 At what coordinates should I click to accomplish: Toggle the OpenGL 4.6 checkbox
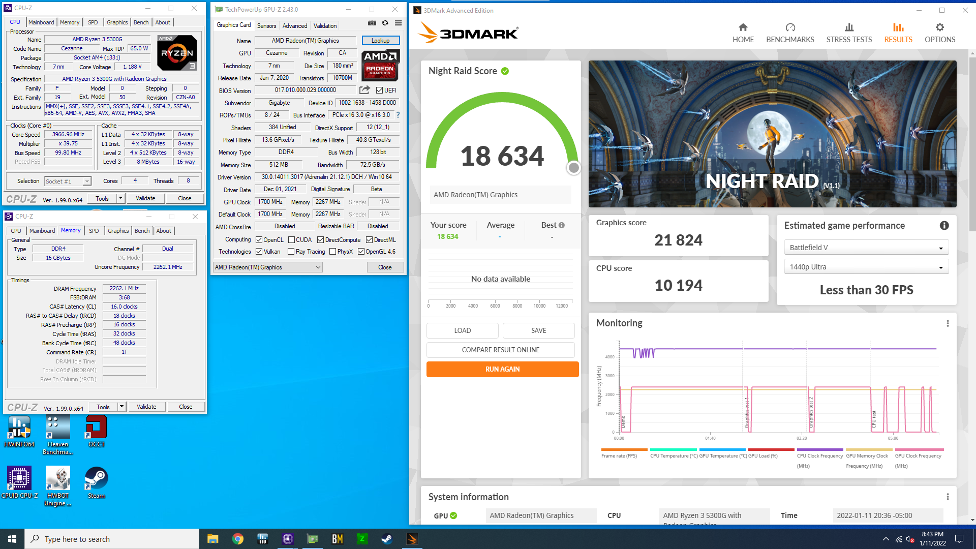tap(360, 252)
